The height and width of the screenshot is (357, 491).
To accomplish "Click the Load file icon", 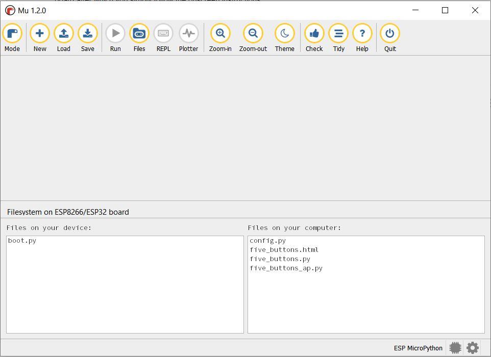I will (x=64, y=38).
